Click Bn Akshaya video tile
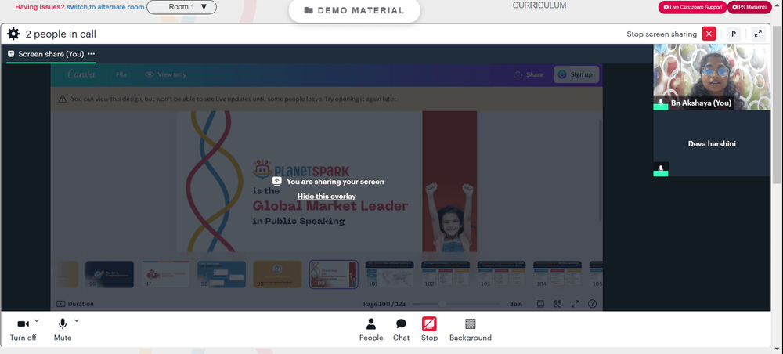This screenshot has height=354, width=783. click(712, 77)
